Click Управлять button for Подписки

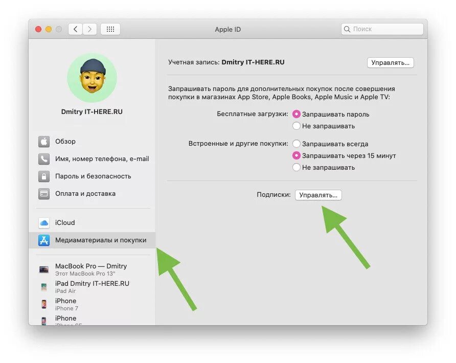(318, 195)
